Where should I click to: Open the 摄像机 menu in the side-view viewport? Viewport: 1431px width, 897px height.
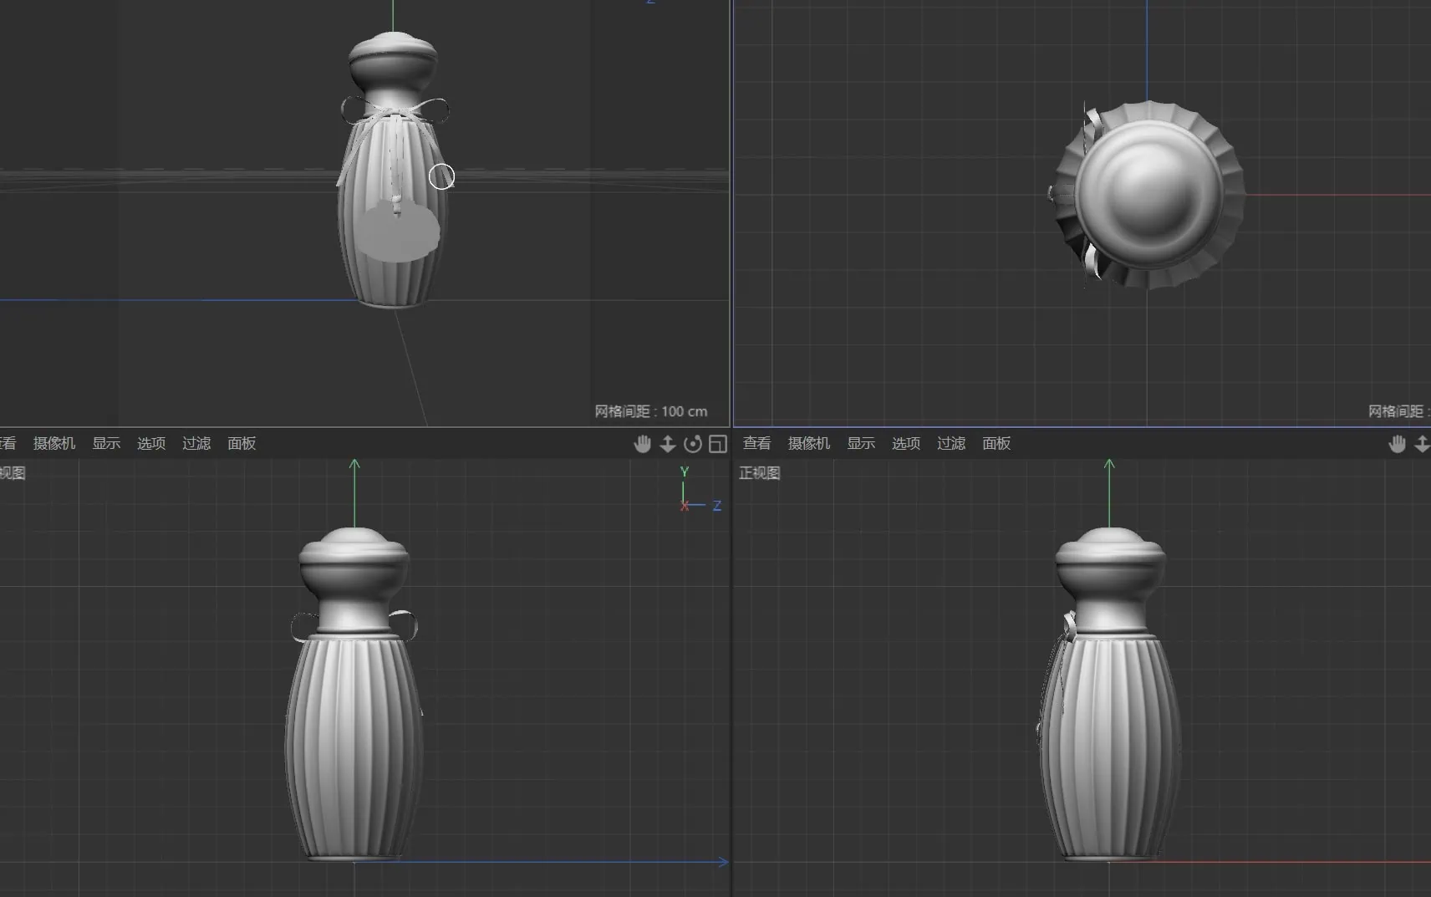click(54, 443)
